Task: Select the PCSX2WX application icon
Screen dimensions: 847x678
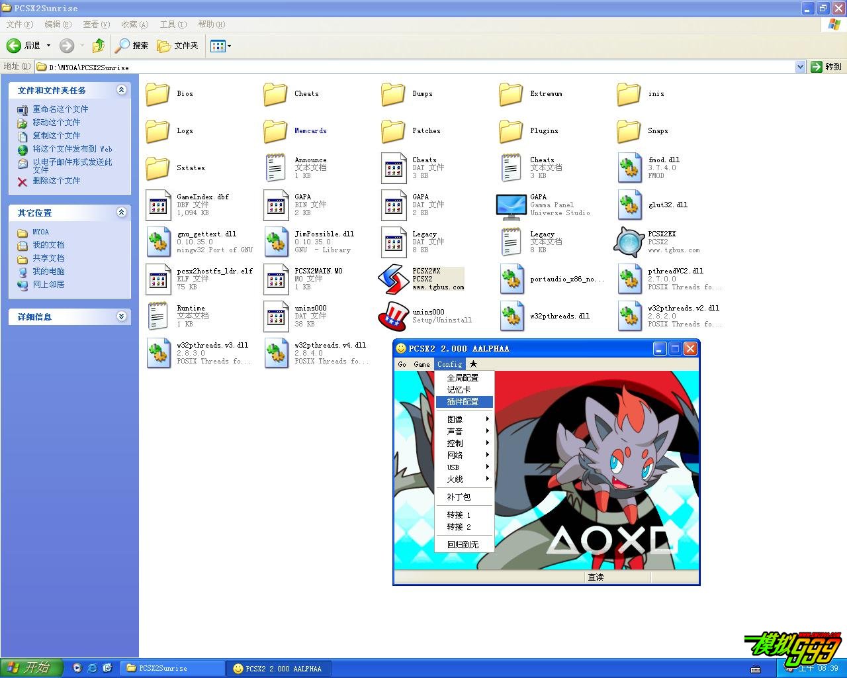Action: tap(393, 279)
